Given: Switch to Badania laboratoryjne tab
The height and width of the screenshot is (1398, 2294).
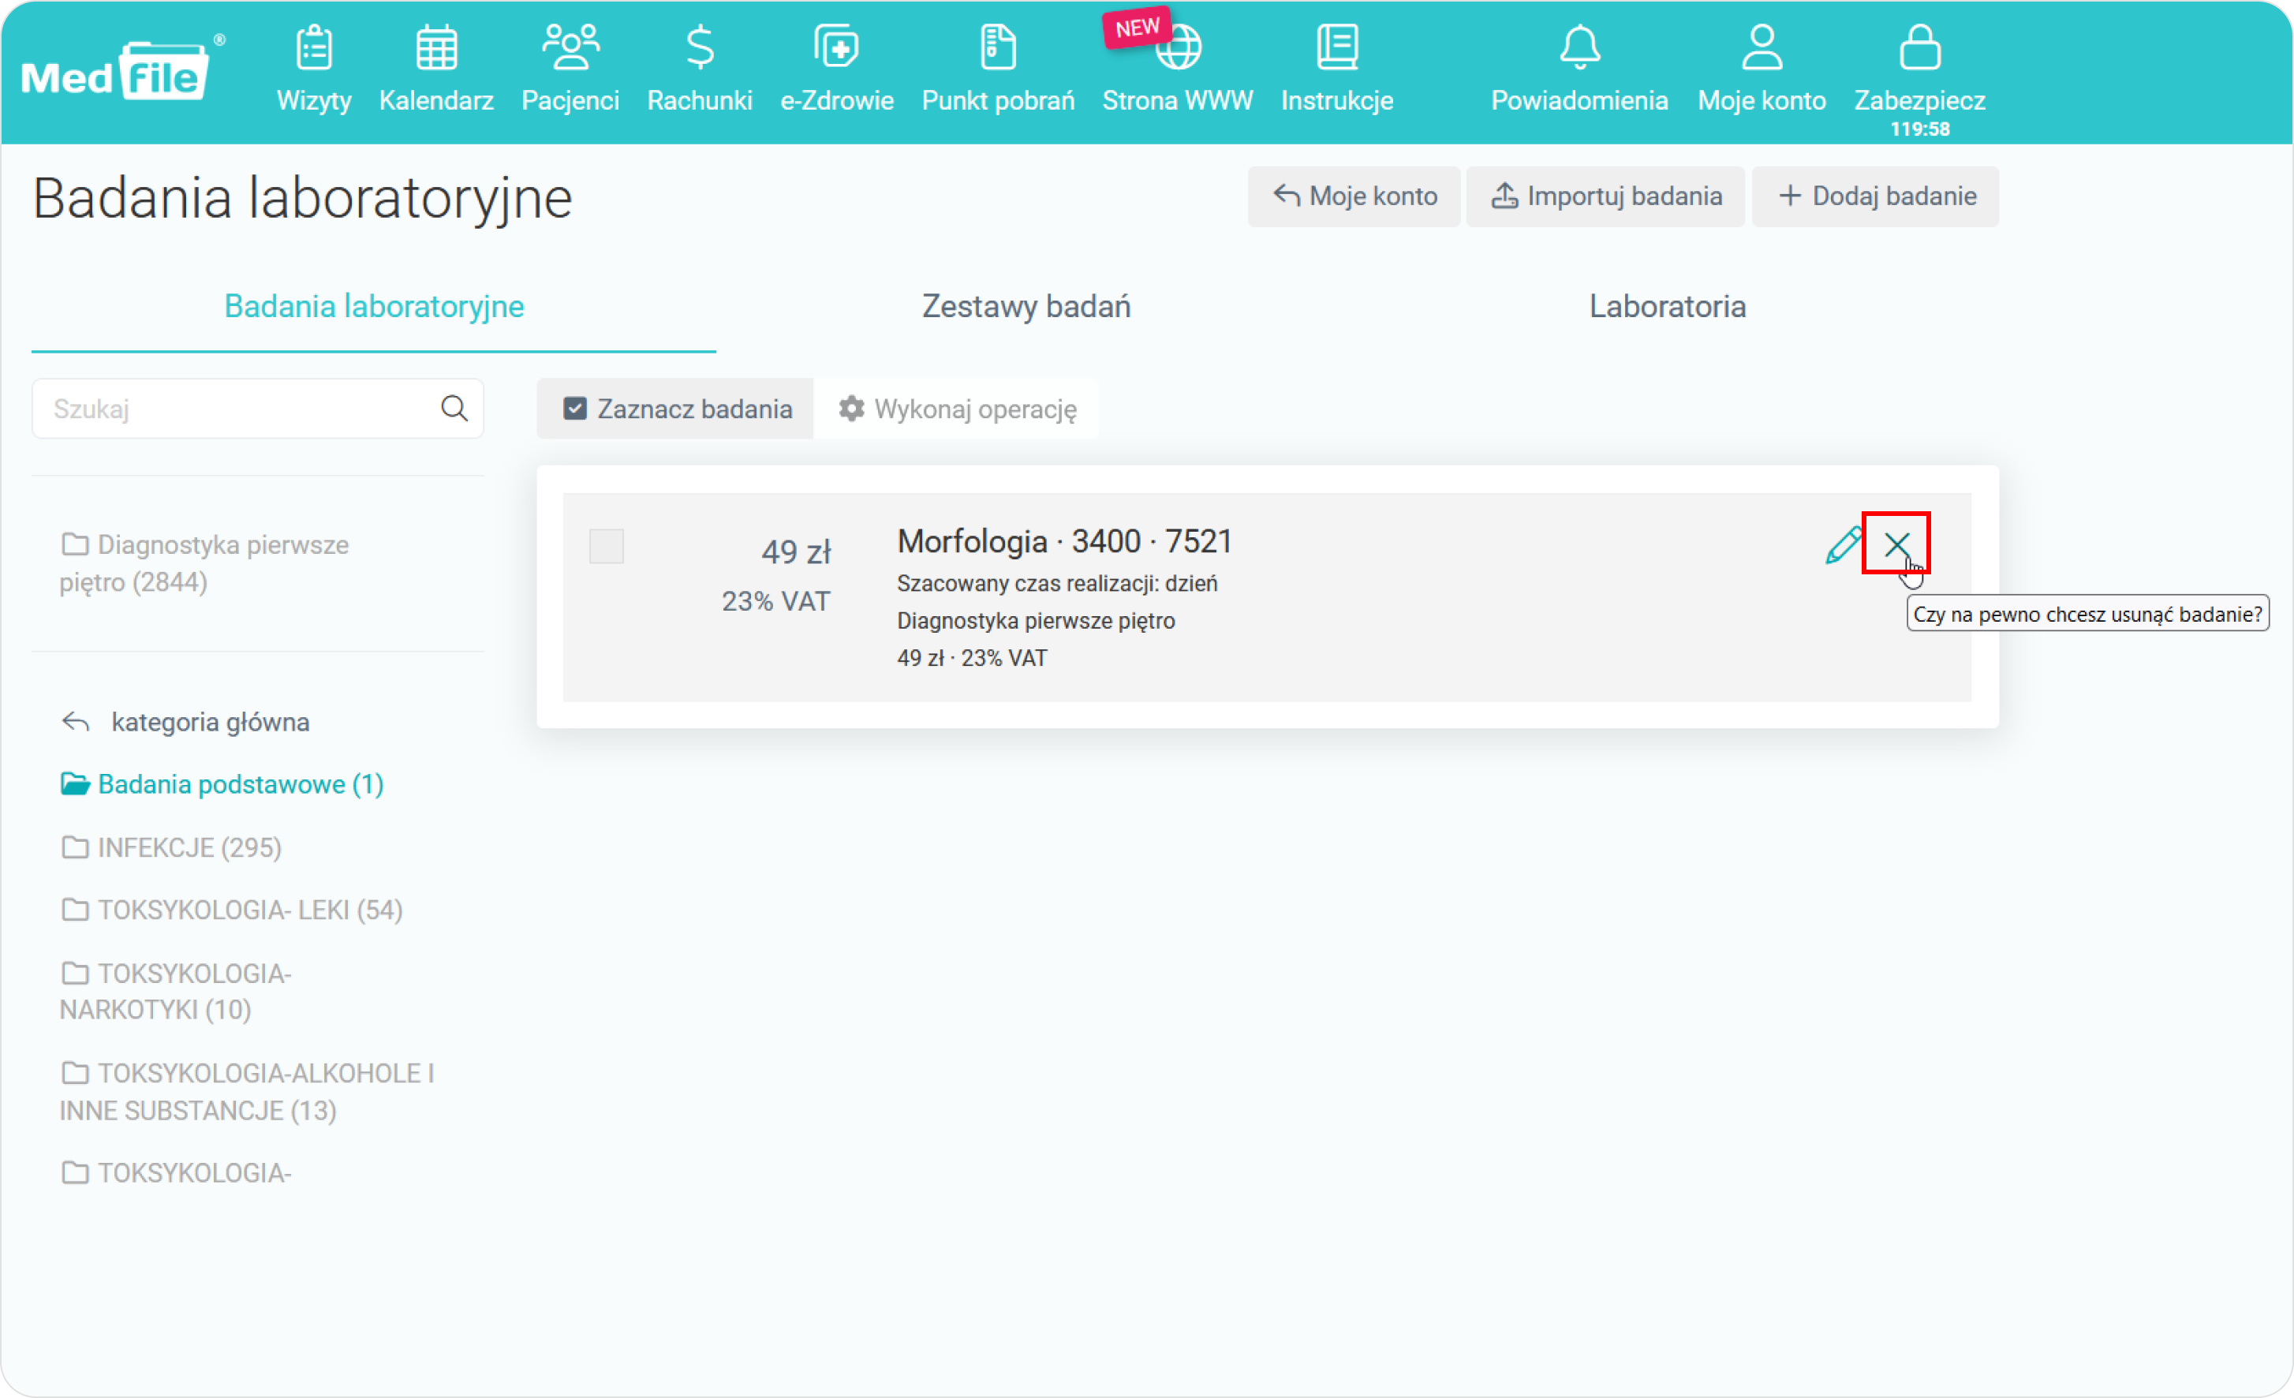Looking at the screenshot, I should coord(373,306).
